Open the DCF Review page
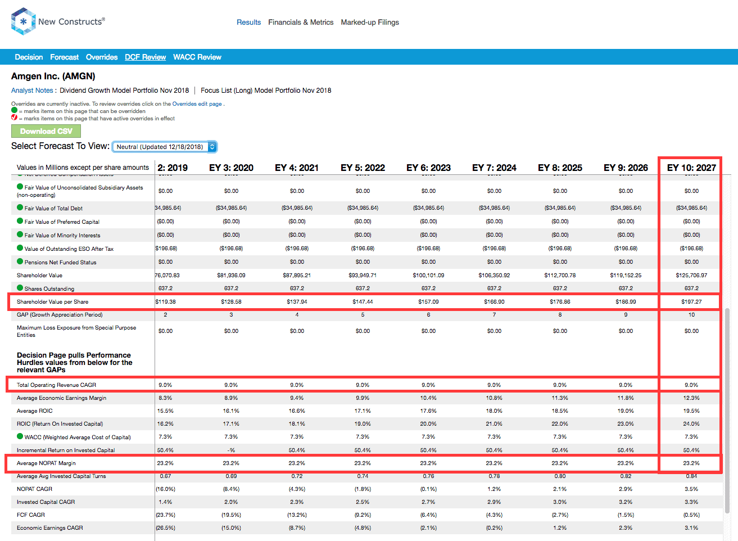The height and width of the screenshot is (541, 738). [146, 57]
